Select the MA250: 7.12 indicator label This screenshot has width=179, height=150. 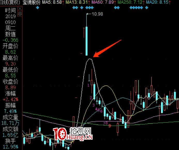(131, 2)
